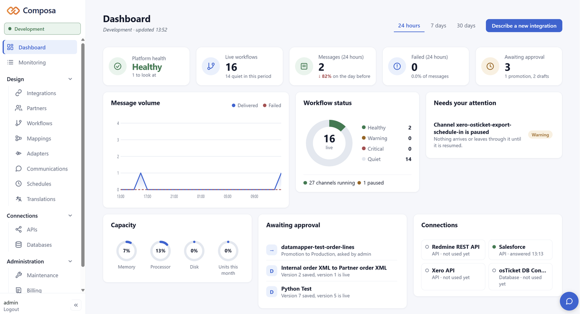
Task: Click Describe a new integration button
Action: (x=524, y=26)
